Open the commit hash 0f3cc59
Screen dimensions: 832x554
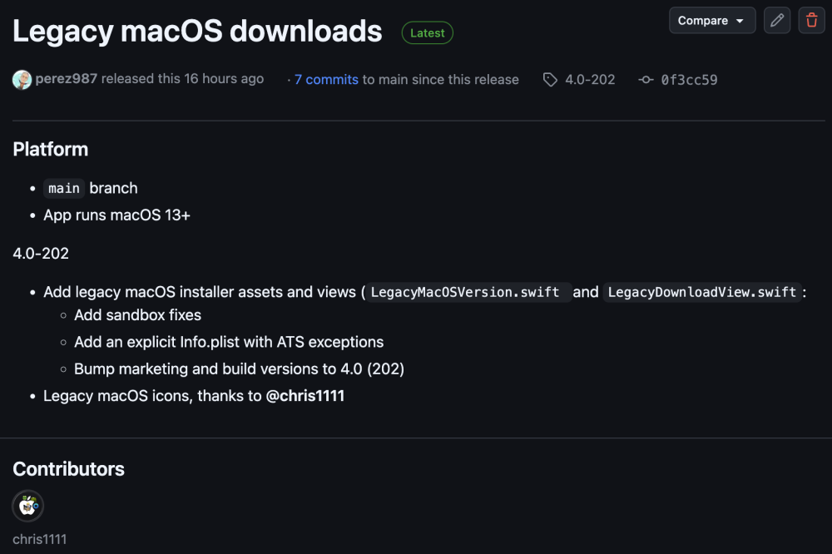[x=689, y=80]
